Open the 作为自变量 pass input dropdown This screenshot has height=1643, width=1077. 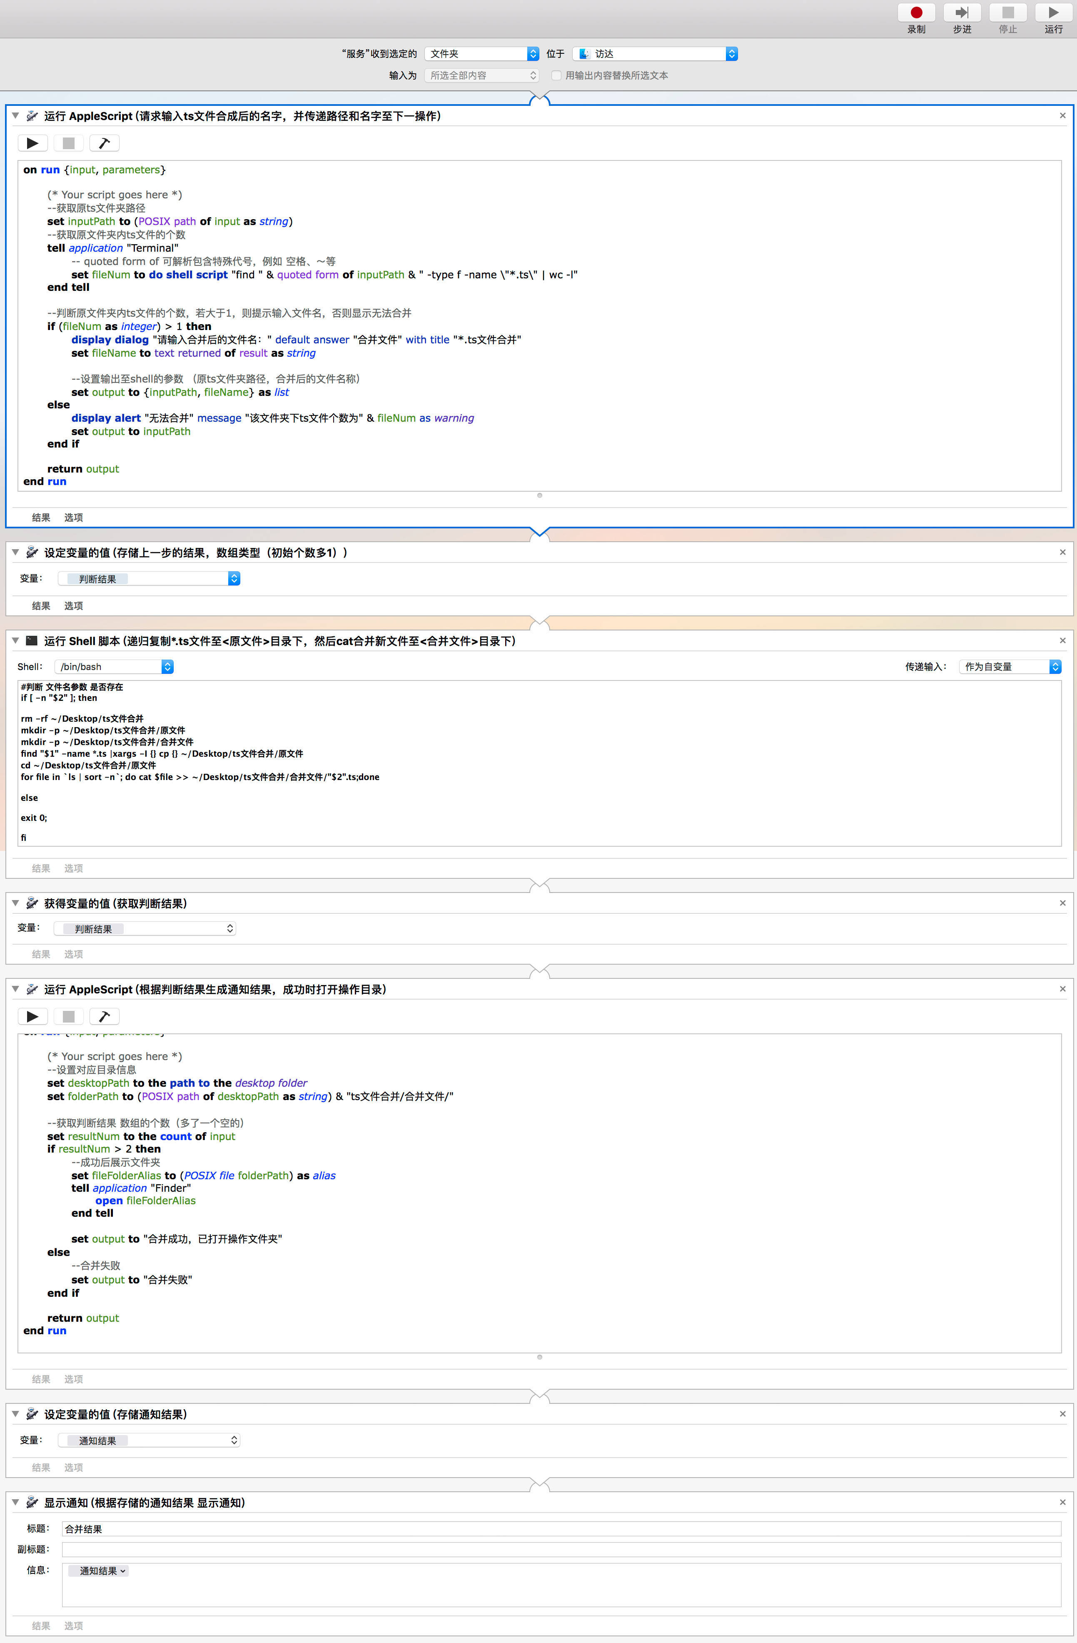point(1010,667)
